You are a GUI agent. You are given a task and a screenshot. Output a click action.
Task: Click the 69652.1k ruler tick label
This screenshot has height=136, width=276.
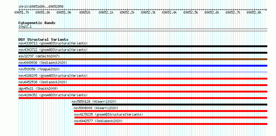(106, 13)
